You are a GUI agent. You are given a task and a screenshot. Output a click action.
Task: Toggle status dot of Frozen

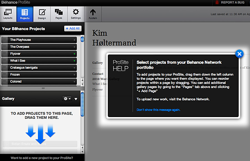[74, 74]
